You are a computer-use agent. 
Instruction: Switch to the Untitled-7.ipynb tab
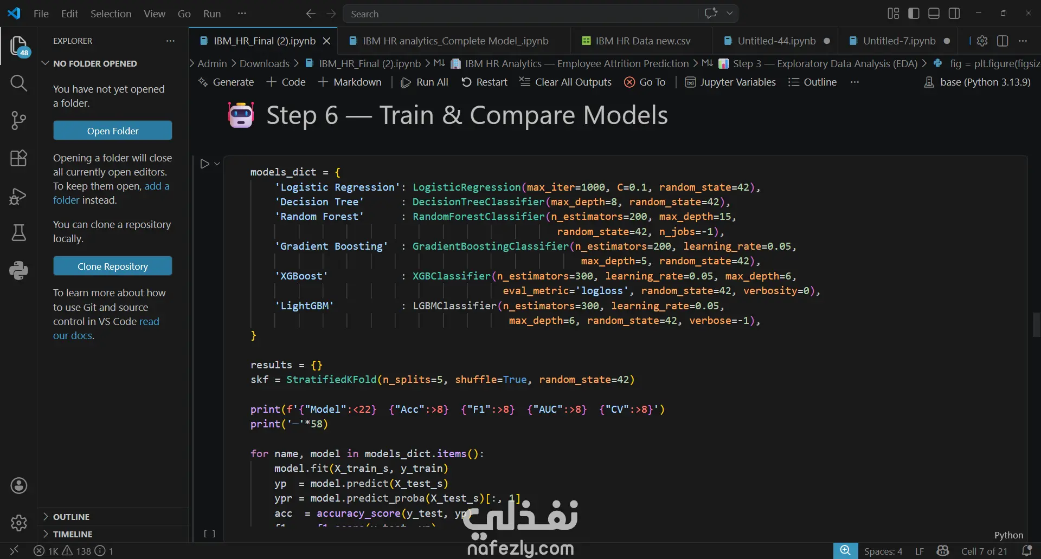[x=899, y=41]
